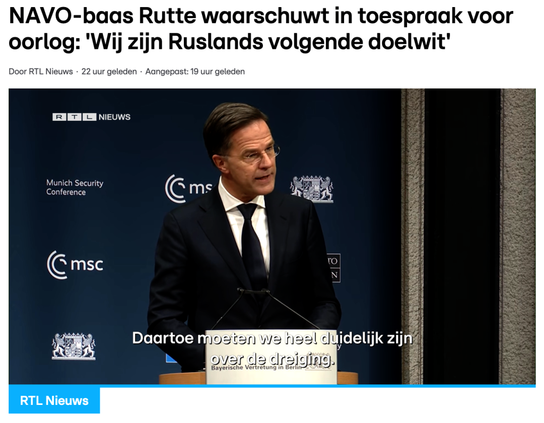This screenshot has width=544, height=423.
Task: Click the emblem on the lectern sign
Action: point(318,367)
